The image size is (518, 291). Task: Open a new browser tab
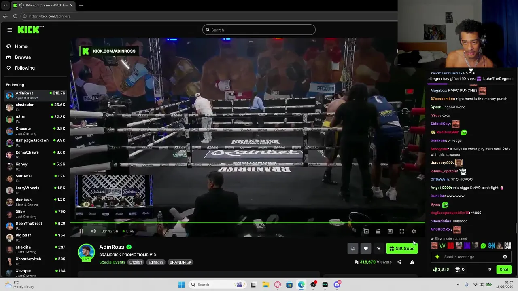(x=81, y=5)
